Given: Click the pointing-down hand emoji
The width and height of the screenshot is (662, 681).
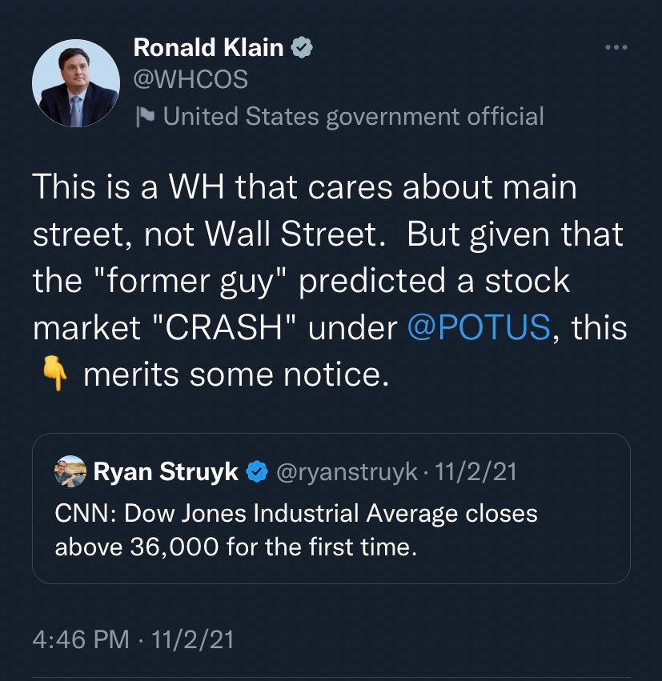Looking at the screenshot, I should click(54, 373).
